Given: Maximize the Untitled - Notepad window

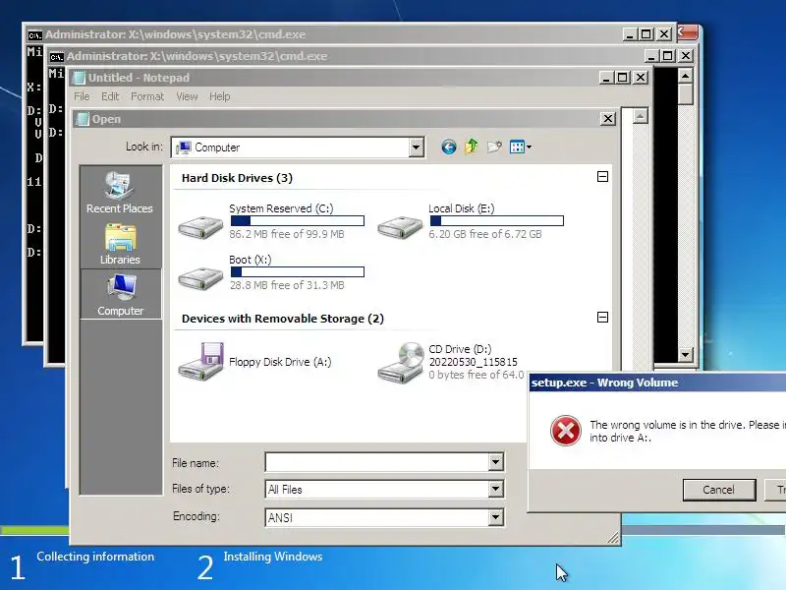Looking at the screenshot, I should (x=623, y=78).
